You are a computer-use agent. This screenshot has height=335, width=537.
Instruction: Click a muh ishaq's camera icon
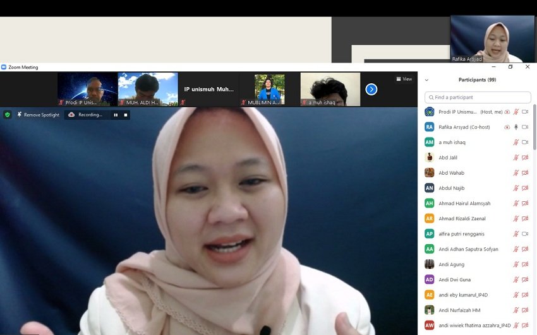tap(525, 142)
